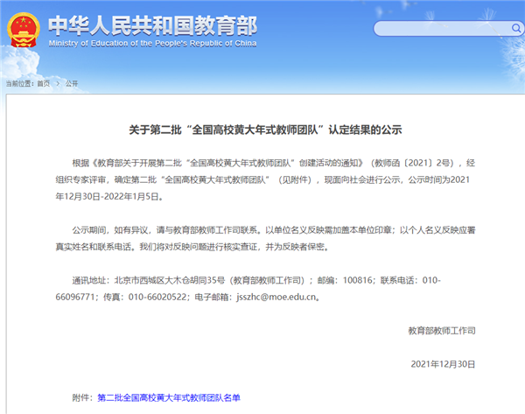This screenshot has height=414, width=525.
Task: Click the breadcrumb arrow separator before 公开
Action: click(59, 83)
